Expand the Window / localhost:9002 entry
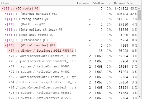 pyautogui.click(x=9, y=51)
